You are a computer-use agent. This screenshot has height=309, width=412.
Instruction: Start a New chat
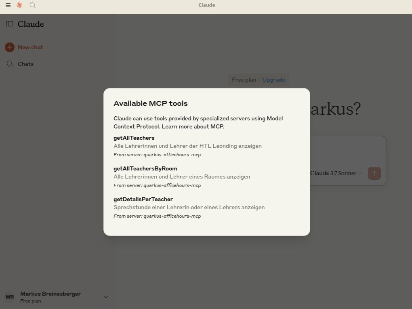[x=30, y=47]
